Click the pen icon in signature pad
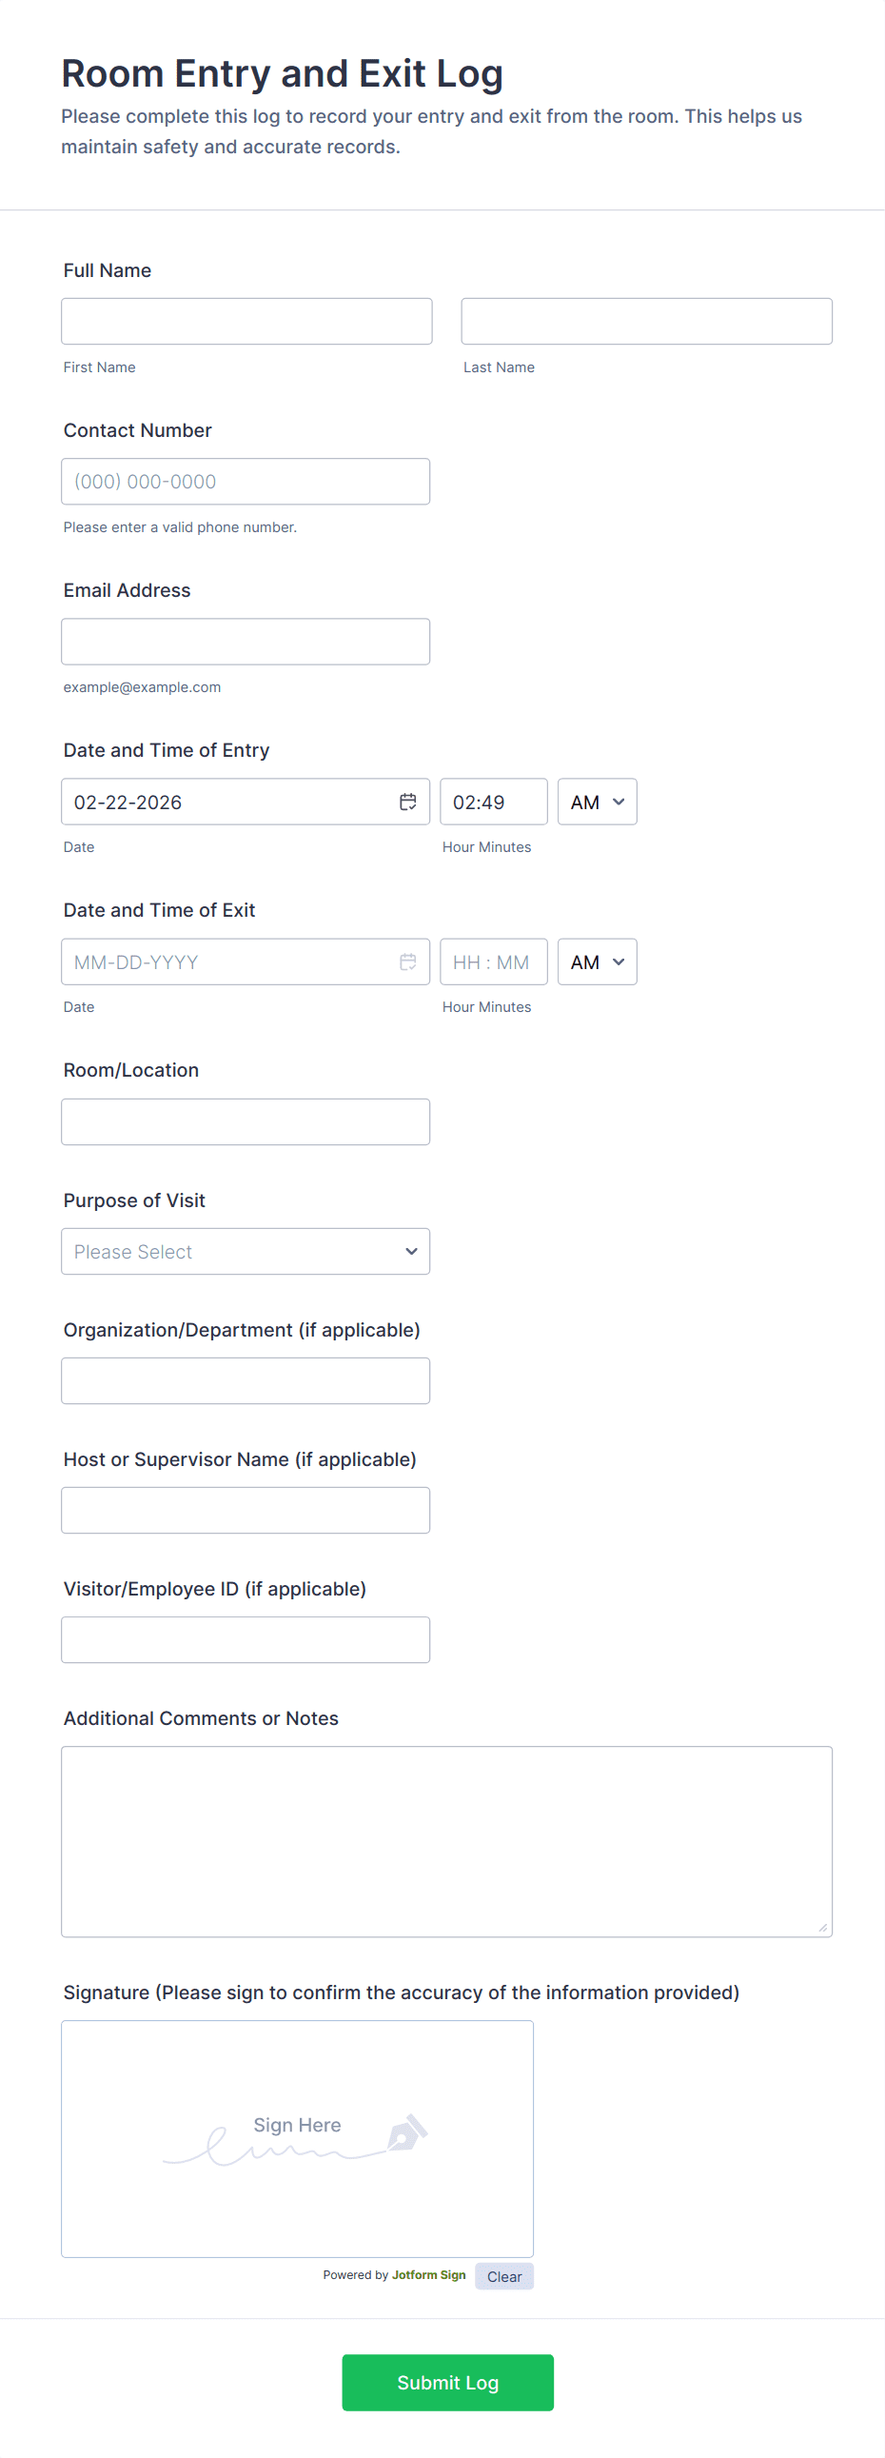885x2458 pixels. click(407, 2132)
